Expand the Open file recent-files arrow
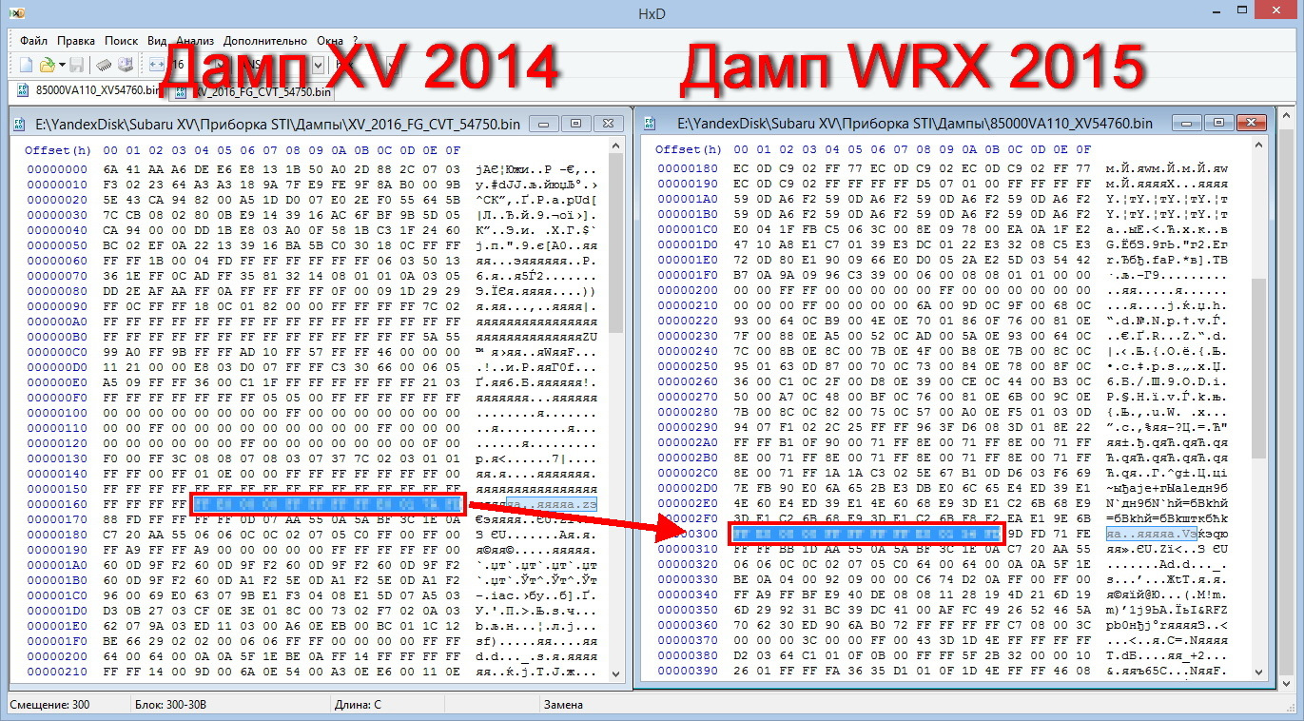This screenshot has height=721, width=1304. (x=61, y=65)
